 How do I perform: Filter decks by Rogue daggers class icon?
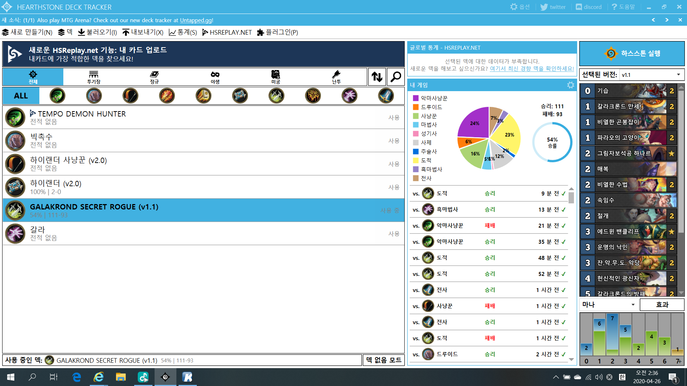pos(276,96)
